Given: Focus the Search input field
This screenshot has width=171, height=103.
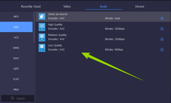Looking at the screenshot, I should coord(18,98).
